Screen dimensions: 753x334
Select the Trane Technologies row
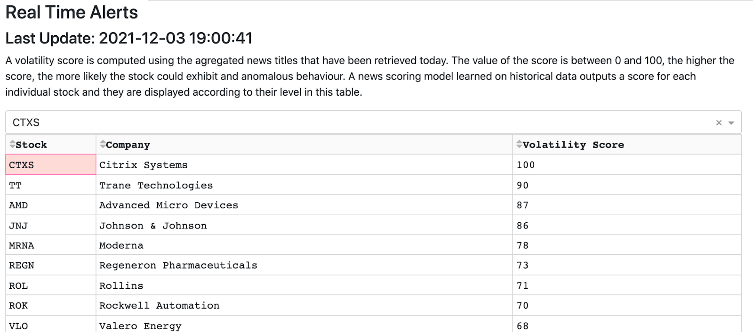click(373, 185)
